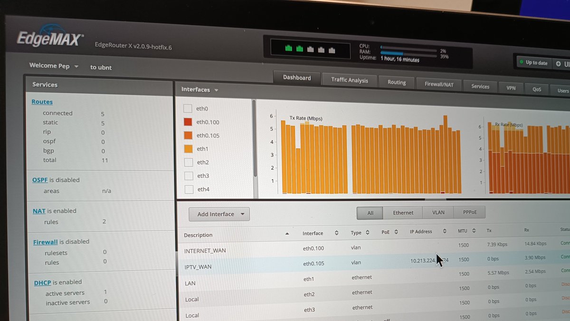Viewport: 570px width, 321px height.
Task: Open the DHCP link
Action: coord(43,282)
